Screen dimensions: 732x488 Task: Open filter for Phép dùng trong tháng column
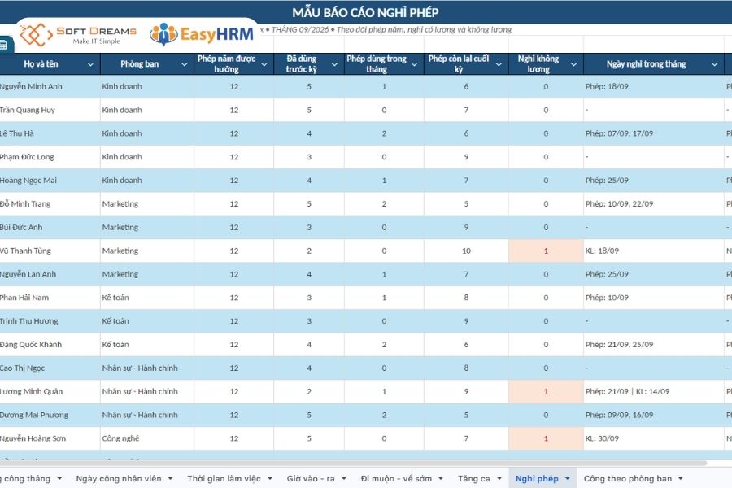pyautogui.click(x=415, y=64)
